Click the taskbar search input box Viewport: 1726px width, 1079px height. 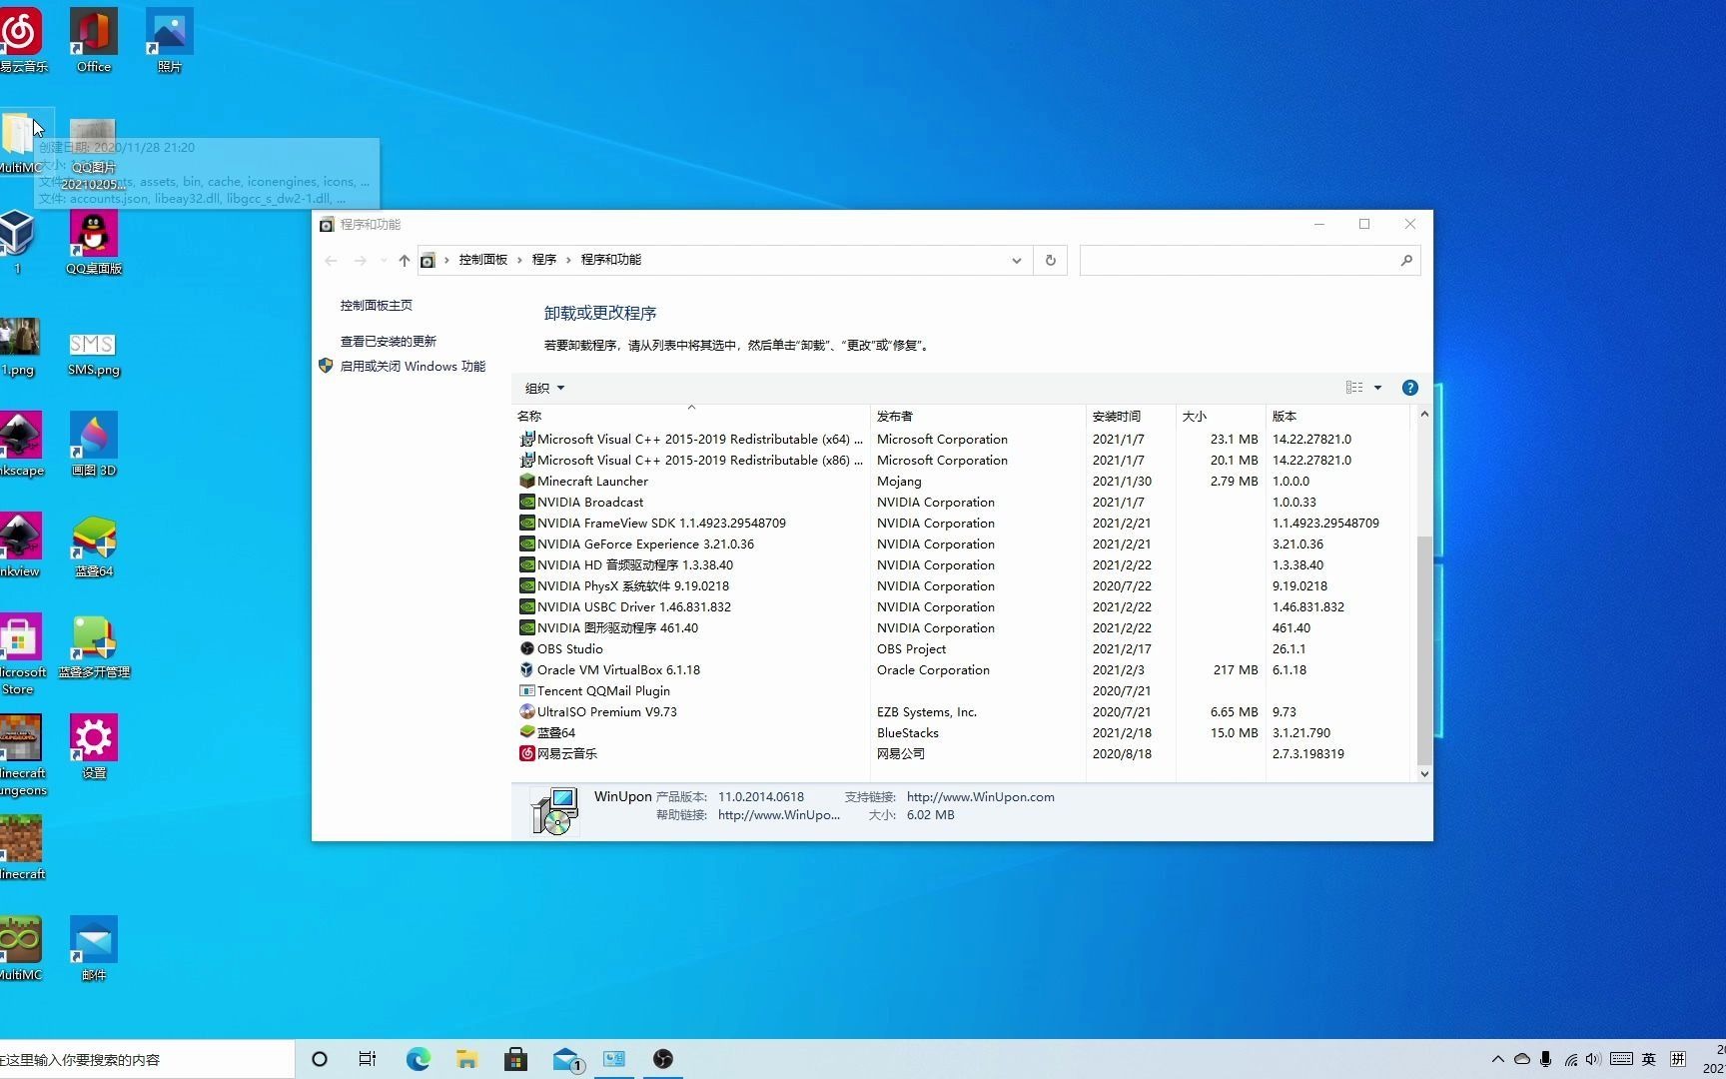pyautogui.click(x=147, y=1059)
